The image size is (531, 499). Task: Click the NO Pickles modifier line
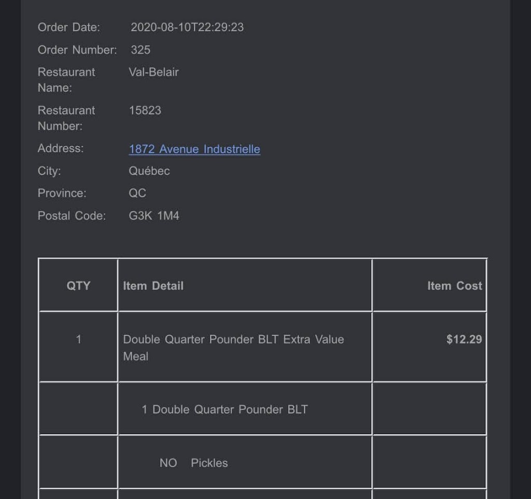193,463
